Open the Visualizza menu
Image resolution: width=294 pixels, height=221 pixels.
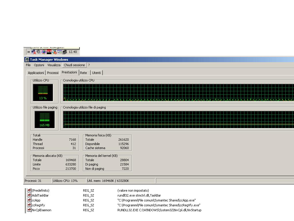point(54,65)
